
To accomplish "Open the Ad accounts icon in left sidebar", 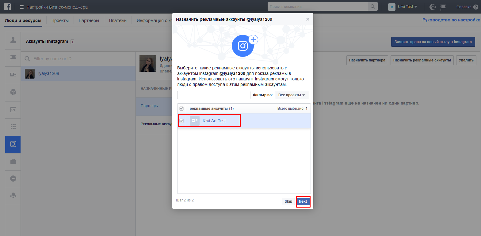I will tap(13, 75).
